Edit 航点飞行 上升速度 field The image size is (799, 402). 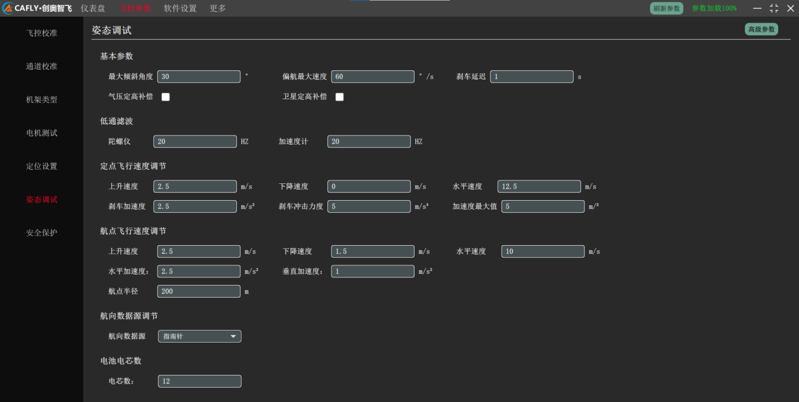[x=199, y=251]
